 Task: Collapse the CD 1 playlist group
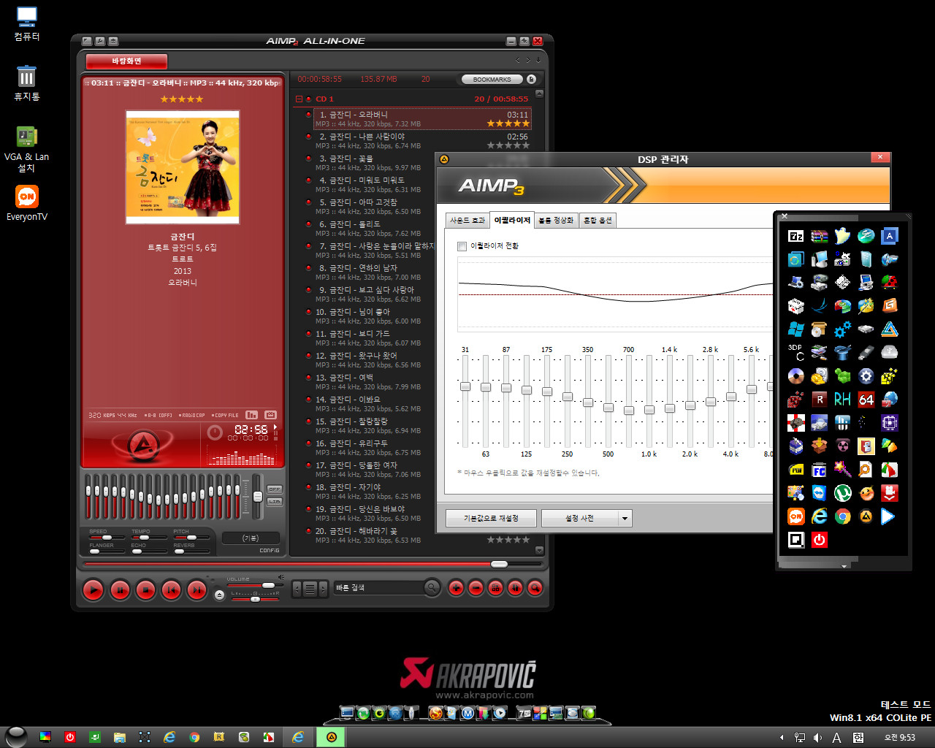(299, 99)
